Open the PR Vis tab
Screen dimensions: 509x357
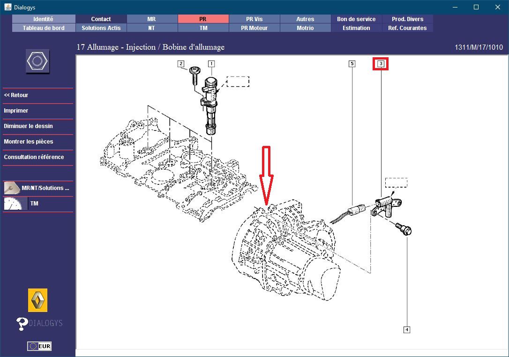click(x=254, y=19)
